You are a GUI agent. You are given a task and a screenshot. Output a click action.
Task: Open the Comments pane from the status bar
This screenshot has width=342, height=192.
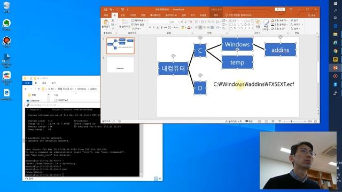pyautogui.click(x=249, y=121)
